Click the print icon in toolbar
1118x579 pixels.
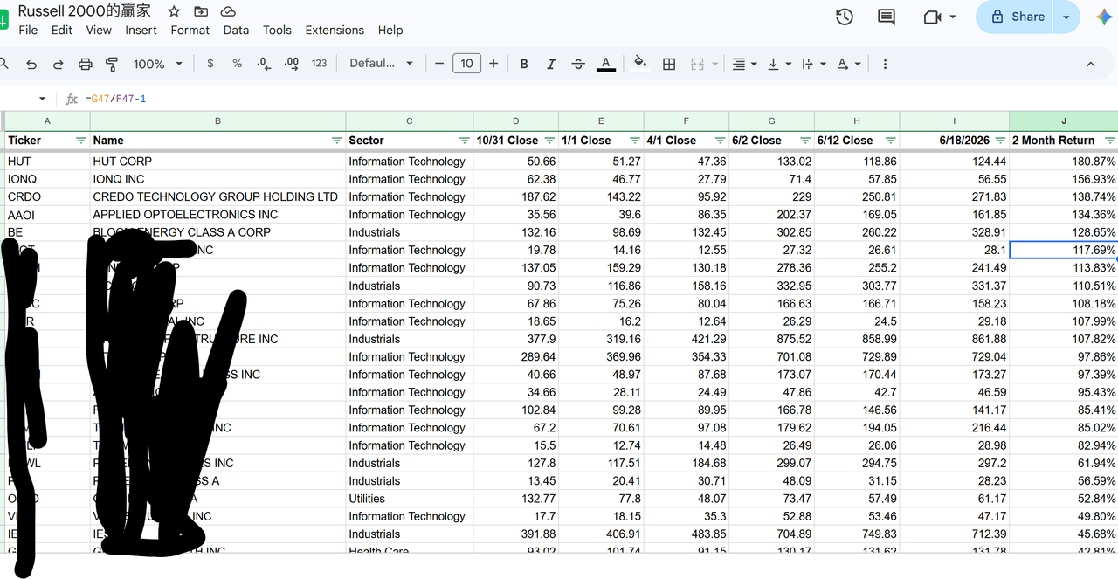pyautogui.click(x=85, y=64)
